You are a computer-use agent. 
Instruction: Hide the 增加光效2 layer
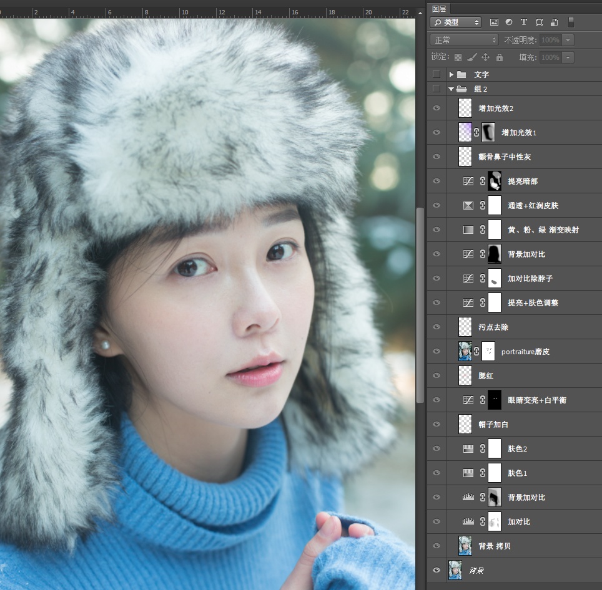[x=436, y=108]
